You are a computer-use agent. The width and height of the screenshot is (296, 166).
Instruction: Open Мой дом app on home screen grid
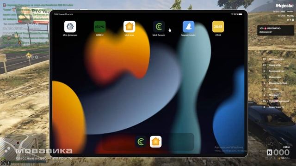129,27
